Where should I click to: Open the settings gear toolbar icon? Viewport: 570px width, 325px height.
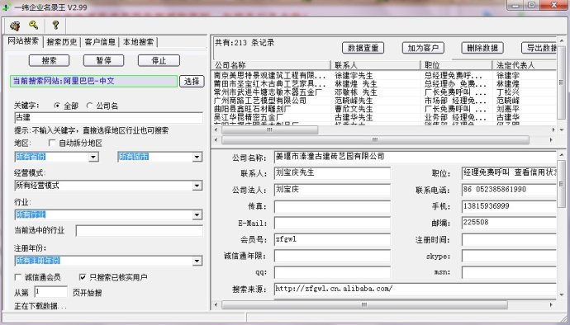tap(15, 26)
